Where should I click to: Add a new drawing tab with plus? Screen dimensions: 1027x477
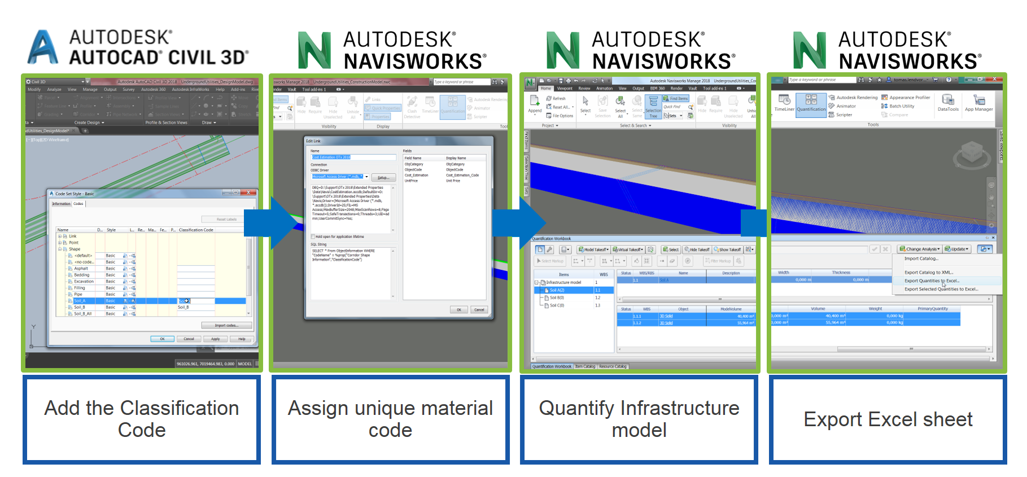click(x=85, y=131)
